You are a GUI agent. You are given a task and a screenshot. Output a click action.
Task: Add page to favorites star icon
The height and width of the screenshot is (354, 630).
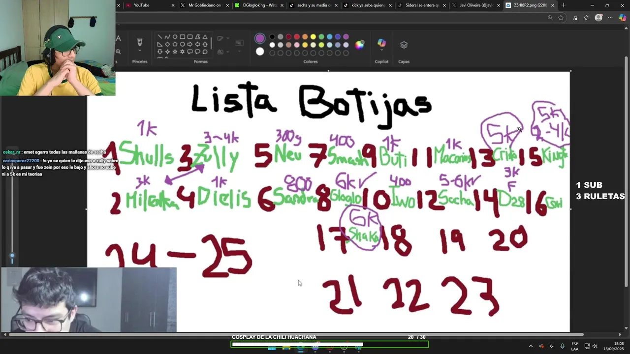click(x=561, y=18)
